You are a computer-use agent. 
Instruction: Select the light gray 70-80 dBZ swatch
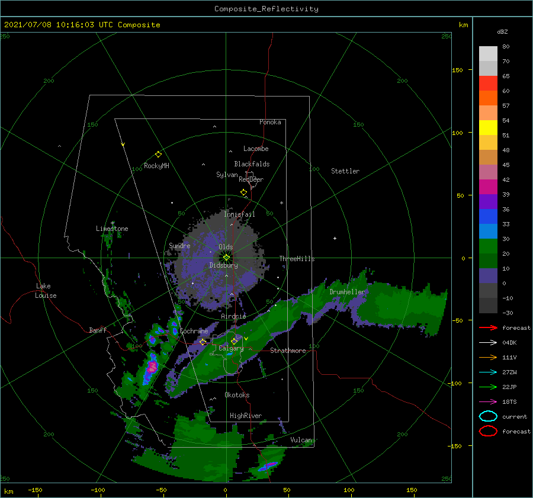click(488, 53)
